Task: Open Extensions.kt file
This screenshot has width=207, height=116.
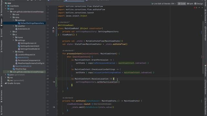Action: 24,29
